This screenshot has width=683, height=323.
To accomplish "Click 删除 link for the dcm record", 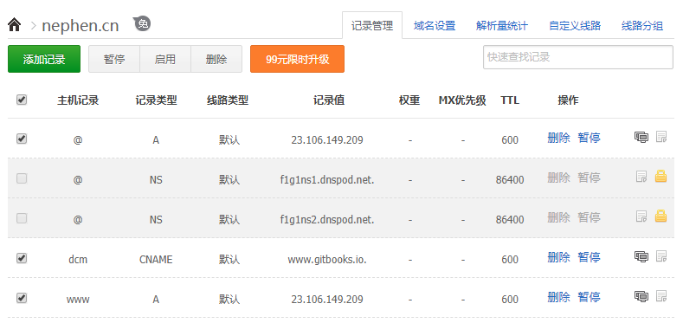I will click(x=558, y=257).
